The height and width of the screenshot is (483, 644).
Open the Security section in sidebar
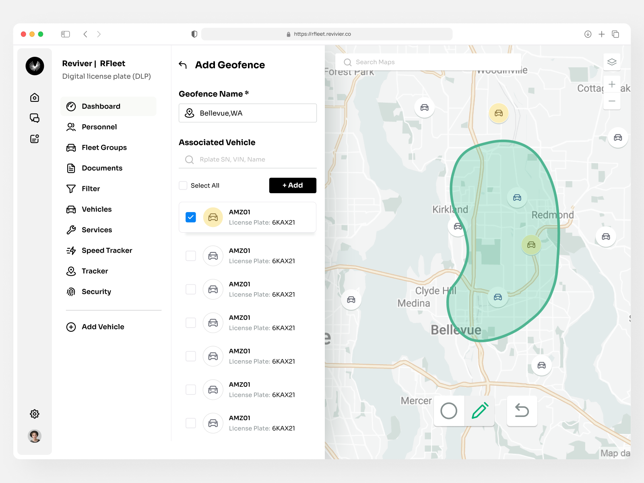tap(96, 291)
